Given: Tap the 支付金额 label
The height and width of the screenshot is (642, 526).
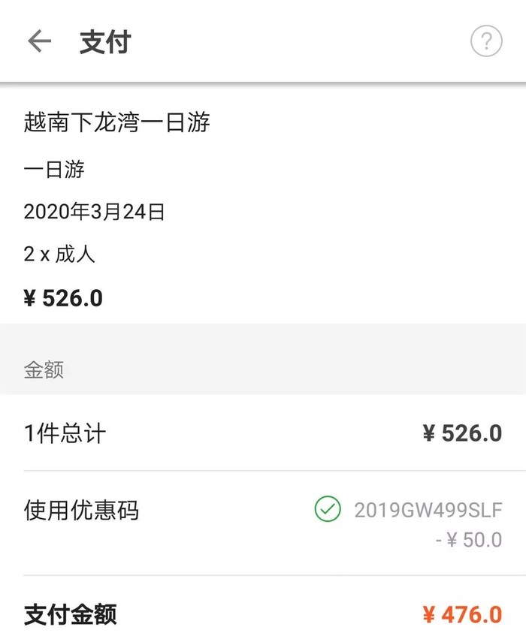Looking at the screenshot, I should tap(71, 615).
